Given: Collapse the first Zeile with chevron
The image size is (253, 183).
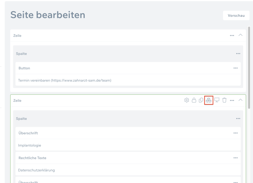Looking at the screenshot, I should point(240,35).
